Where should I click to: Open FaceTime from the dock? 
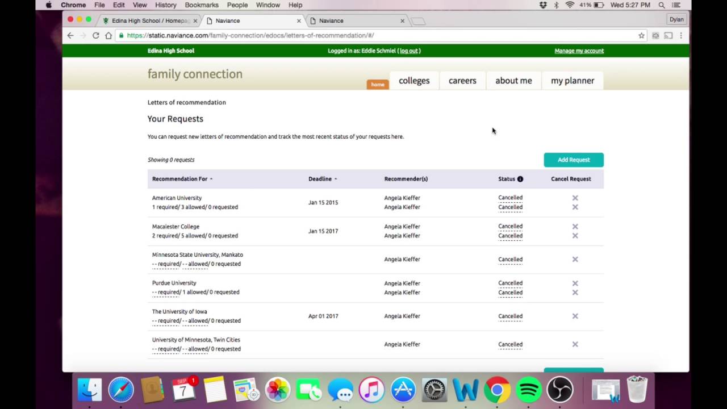tap(309, 390)
